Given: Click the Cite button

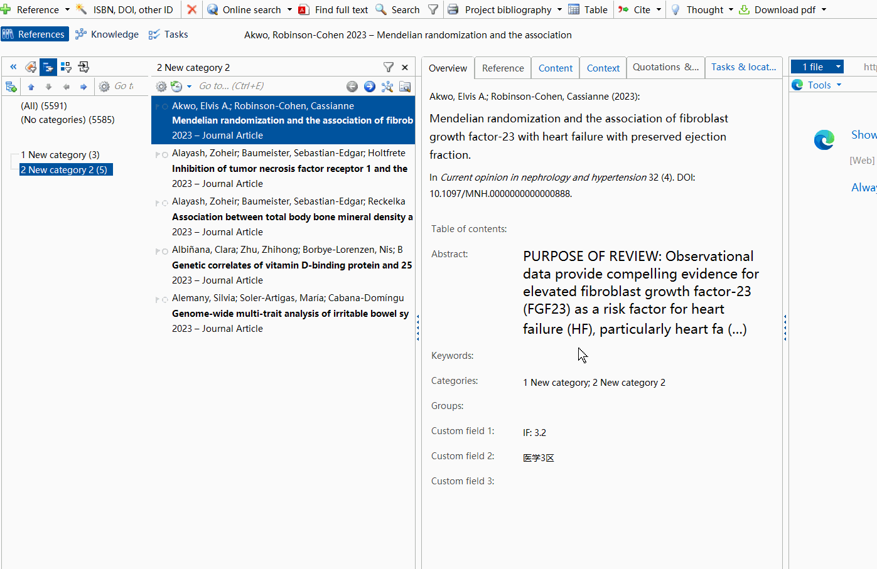Looking at the screenshot, I should point(634,9).
